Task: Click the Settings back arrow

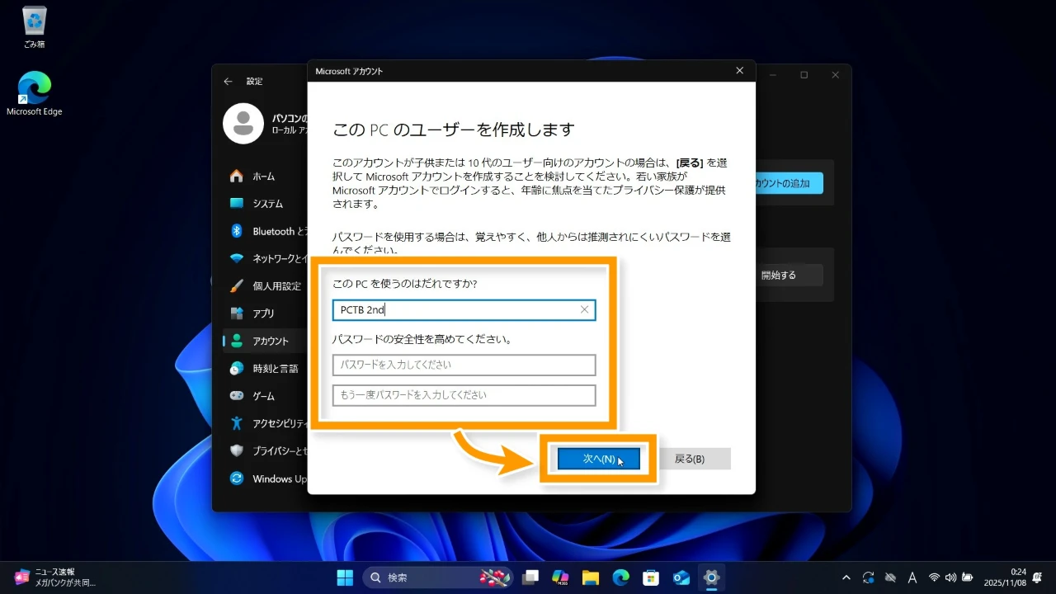Action: tap(229, 82)
